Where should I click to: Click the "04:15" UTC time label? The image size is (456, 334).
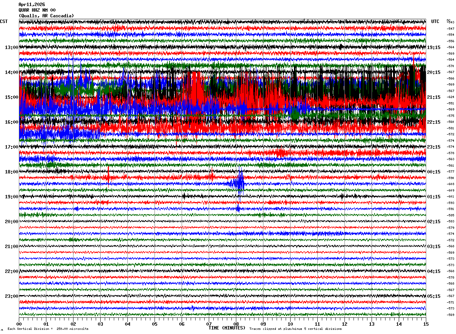point(434,271)
